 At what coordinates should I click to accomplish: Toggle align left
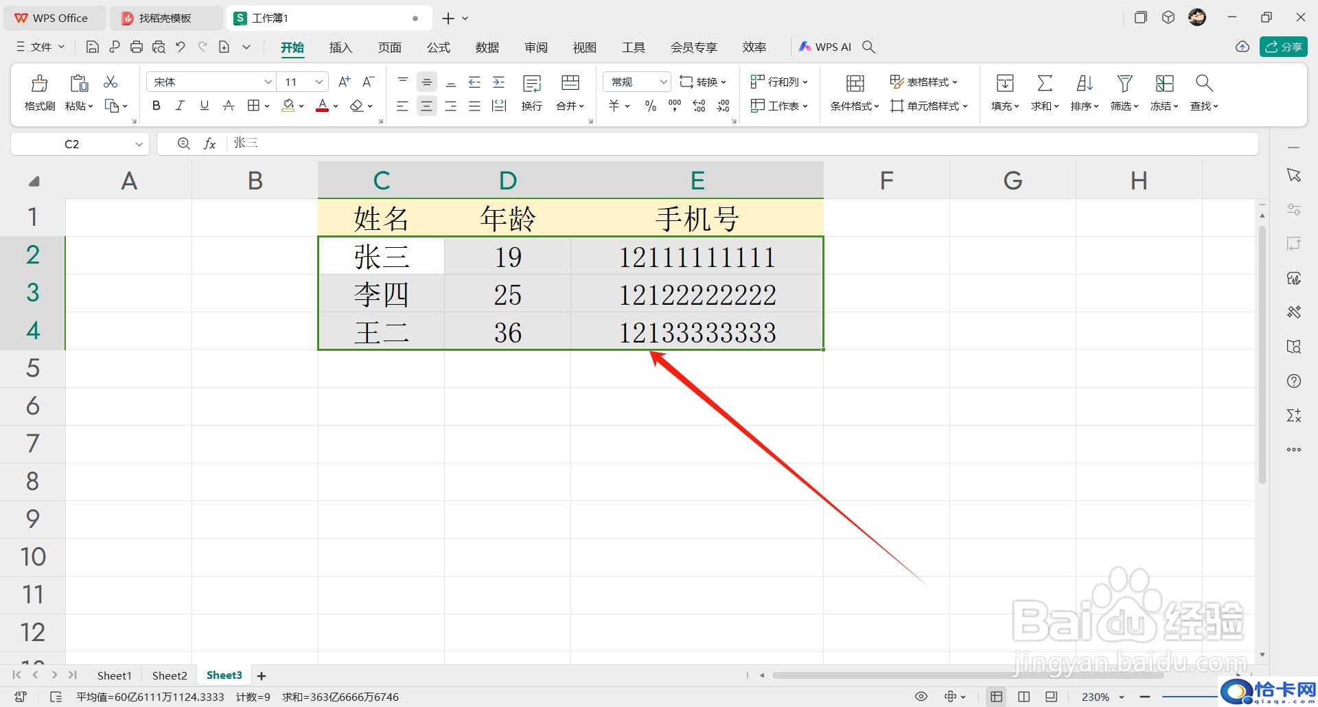[402, 106]
